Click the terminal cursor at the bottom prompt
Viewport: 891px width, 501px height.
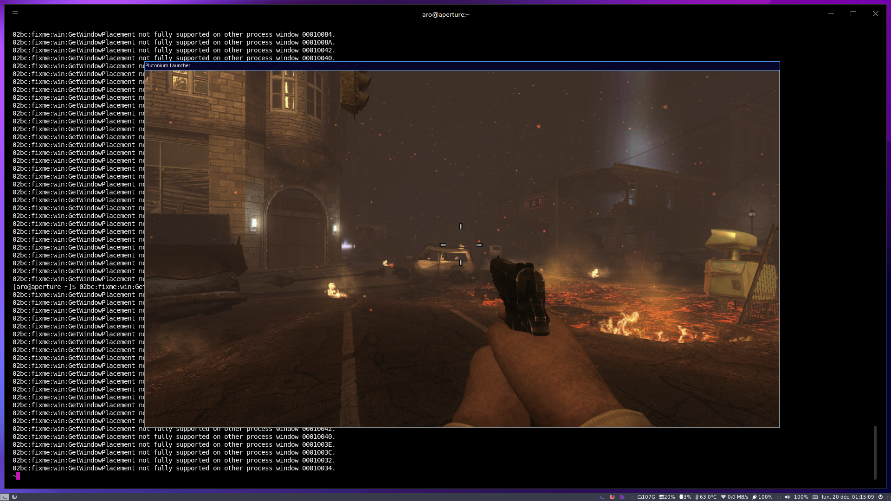tap(18, 475)
